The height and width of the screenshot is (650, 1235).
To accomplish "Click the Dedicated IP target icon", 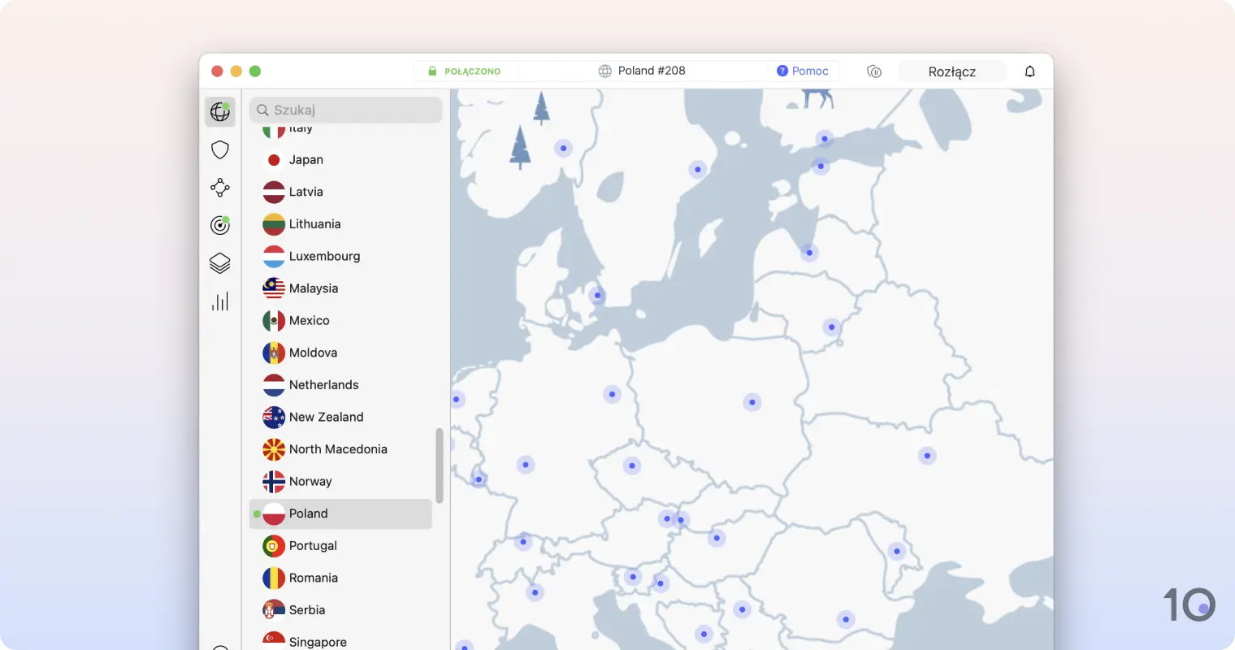I will coord(220,225).
